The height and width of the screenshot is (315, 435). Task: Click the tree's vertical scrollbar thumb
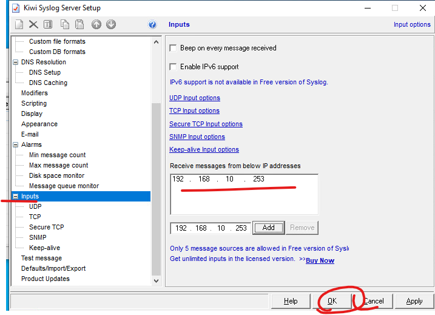click(156, 189)
